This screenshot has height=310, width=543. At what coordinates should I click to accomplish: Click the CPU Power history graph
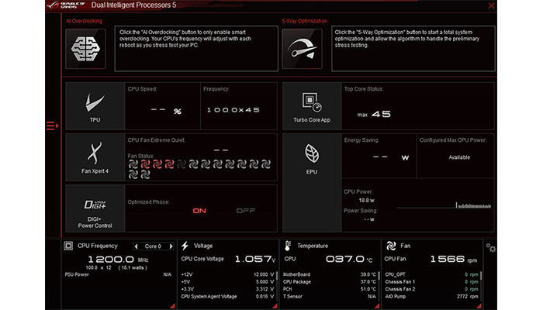pyautogui.click(x=444, y=205)
